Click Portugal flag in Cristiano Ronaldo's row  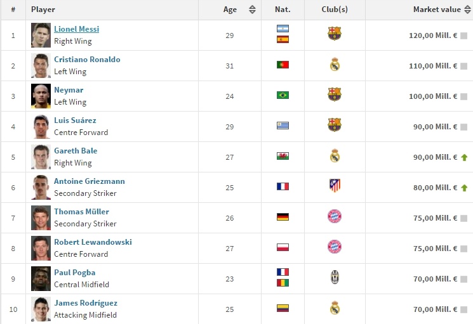click(283, 65)
